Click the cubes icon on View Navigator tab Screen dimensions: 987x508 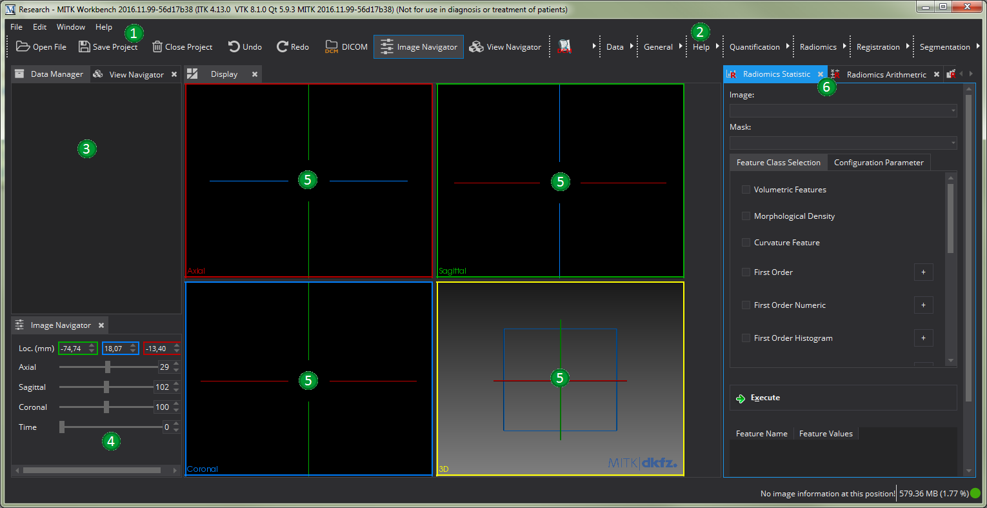pos(98,74)
